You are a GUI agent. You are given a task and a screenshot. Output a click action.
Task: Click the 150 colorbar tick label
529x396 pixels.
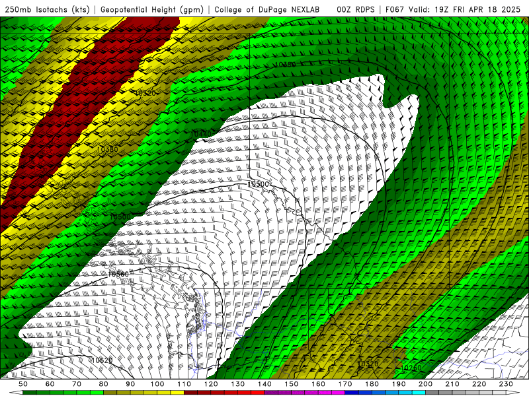click(x=292, y=384)
